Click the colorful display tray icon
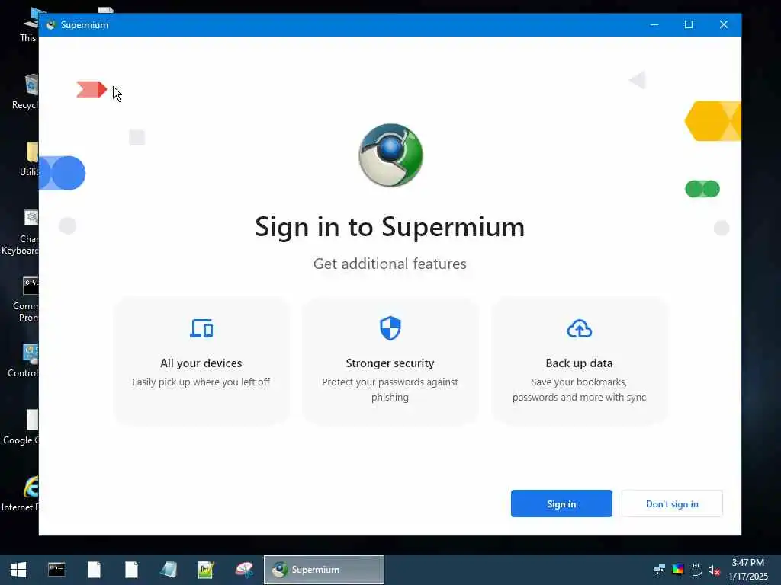 click(678, 570)
